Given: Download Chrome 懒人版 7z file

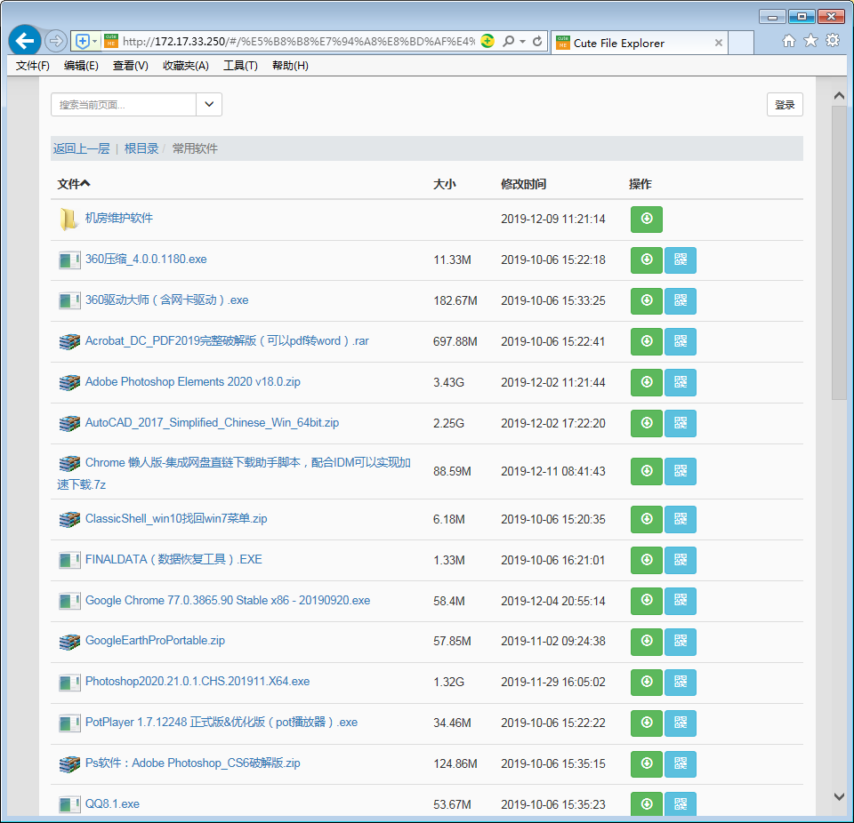Looking at the screenshot, I should (x=646, y=471).
